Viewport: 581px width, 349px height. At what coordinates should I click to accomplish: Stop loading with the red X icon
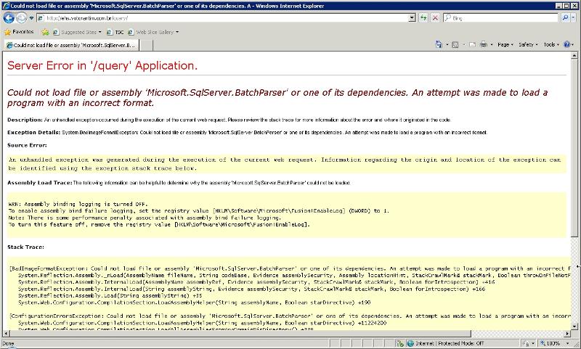[435, 17]
